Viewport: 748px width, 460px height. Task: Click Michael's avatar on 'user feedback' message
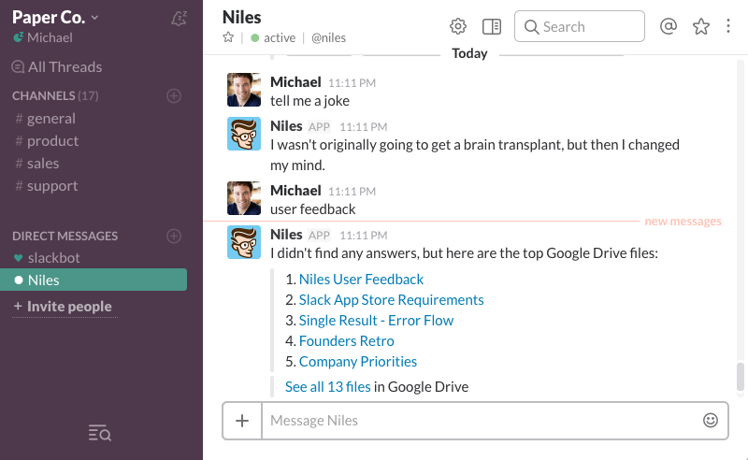pyautogui.click(x=244, y=198)
